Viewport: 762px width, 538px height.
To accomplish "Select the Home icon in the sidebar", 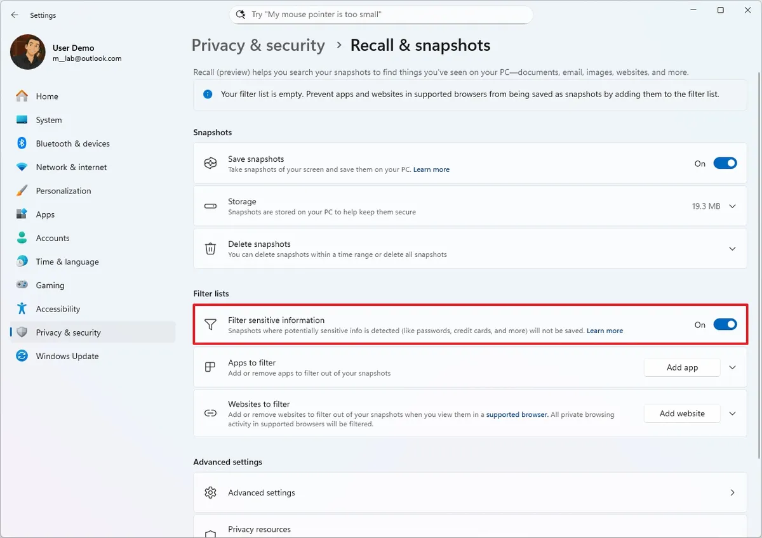I will pos(22,96).
